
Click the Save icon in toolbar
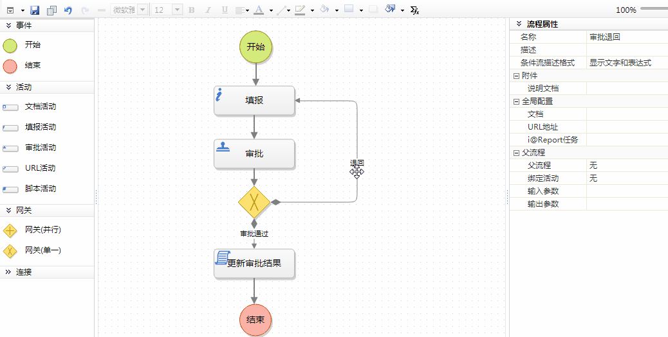[x=35, y=10]
